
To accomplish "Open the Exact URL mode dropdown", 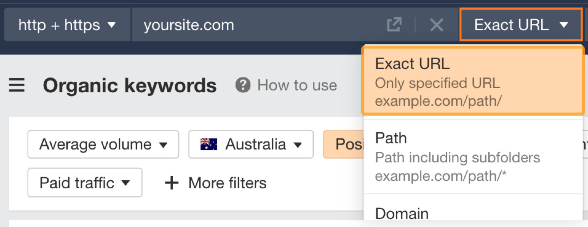I will coord(521,25).
